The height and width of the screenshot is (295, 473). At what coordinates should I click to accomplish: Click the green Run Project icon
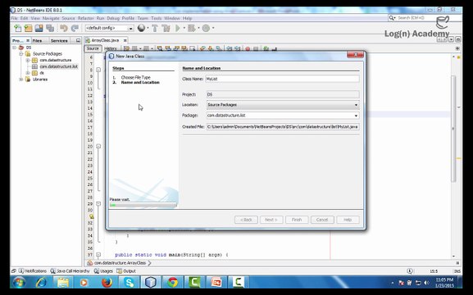(x=178, y=29)
